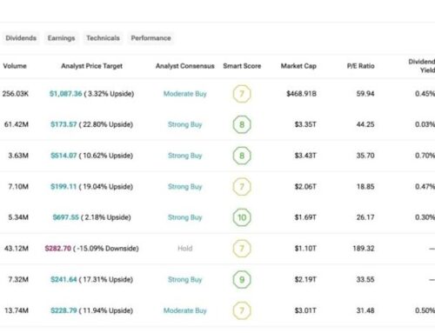
Task: Click Smart Score 8 badge in $3.43T row
Action: click(x=242, y=156)
